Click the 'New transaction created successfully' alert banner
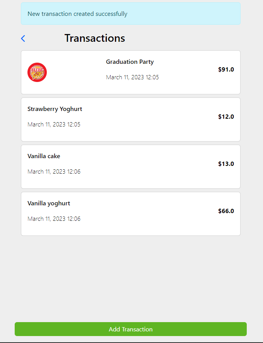The height and width of the screenshot is (343, 263). [x=130, y=14]
